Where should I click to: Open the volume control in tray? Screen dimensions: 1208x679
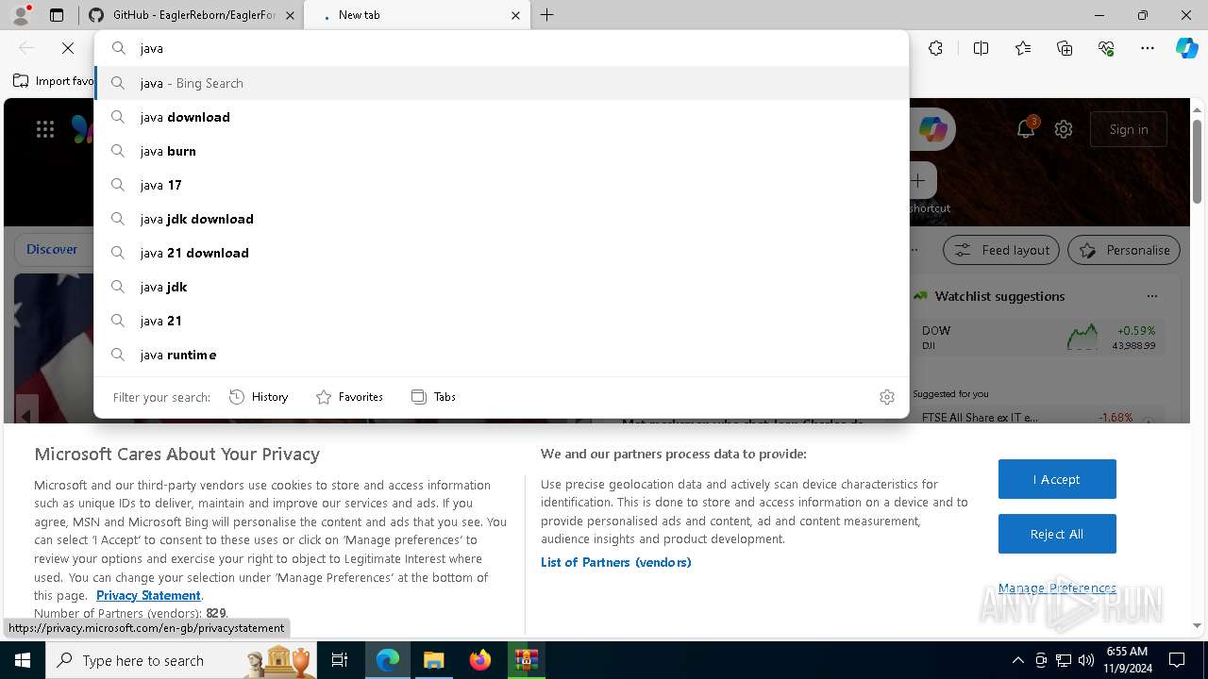click(1085, 660)
